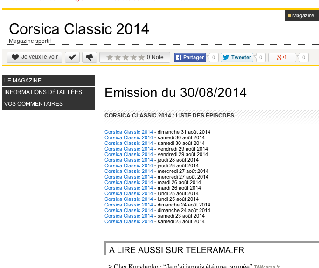
Task: Open the second mercredi 27 août 2014 episode
Action: [x=129, y=177]
